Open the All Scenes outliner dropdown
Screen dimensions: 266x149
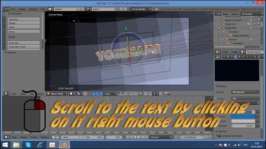click(252, 14)
